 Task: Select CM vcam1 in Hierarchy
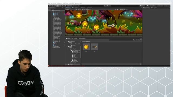[x=56, y=46]
